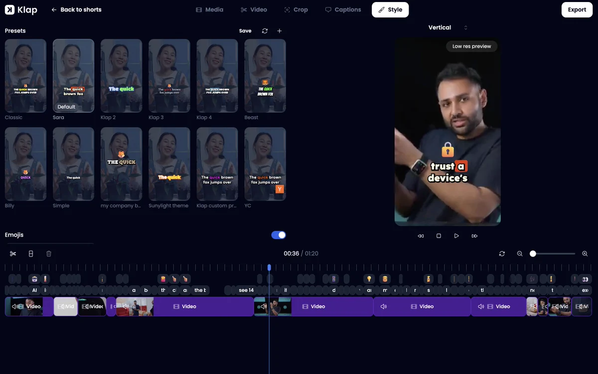Viewport: 598px width, 374px height.
Task: Skip backward in the preview player
Action: pyautogui.click(x=421, y=236)
